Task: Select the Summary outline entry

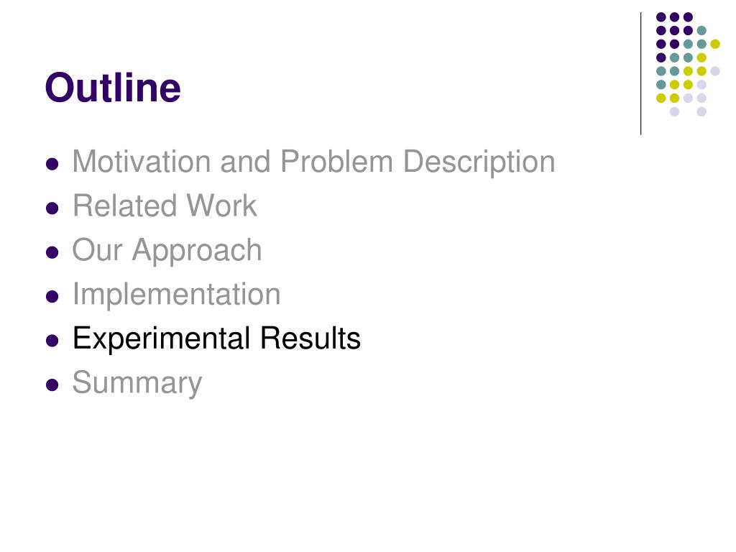Action: click(137, 384)
